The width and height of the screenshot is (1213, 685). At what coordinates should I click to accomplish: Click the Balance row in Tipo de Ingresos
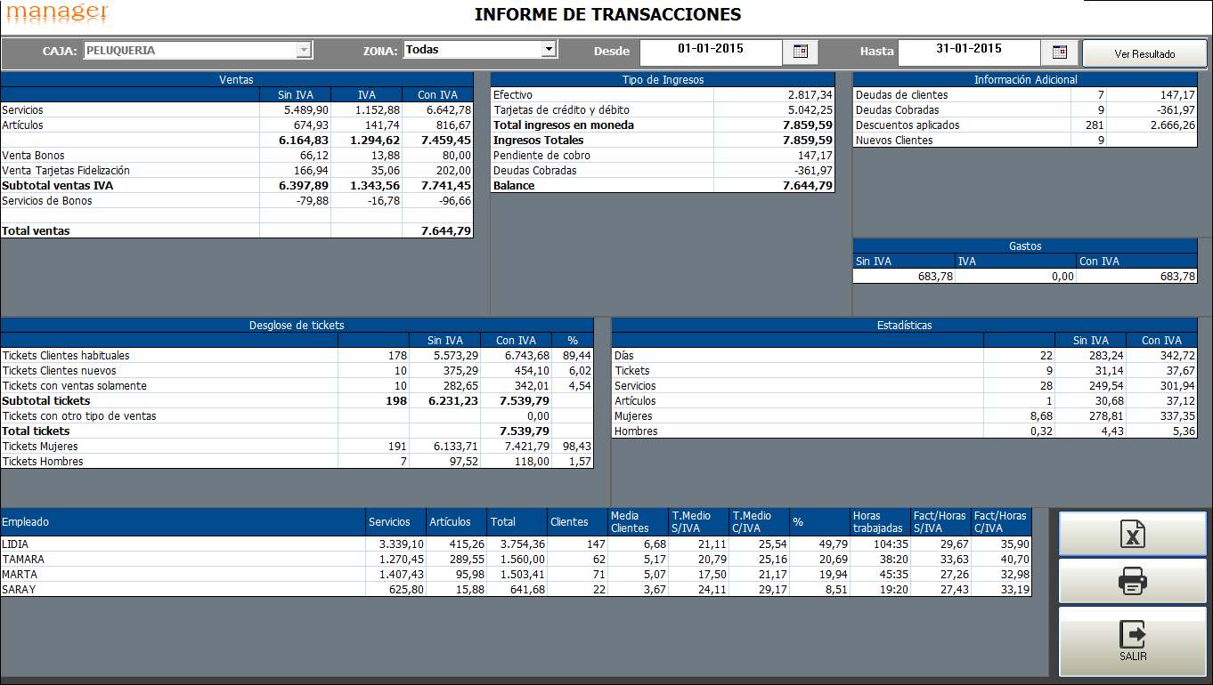pyautogui.click(x=601, y=186)
